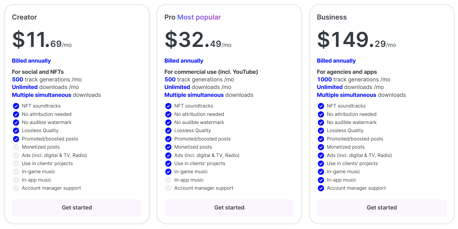Screen dimensions: 458x229
Task: Click checkmark beside Business In-app music
Action: [x=321, y=180]
